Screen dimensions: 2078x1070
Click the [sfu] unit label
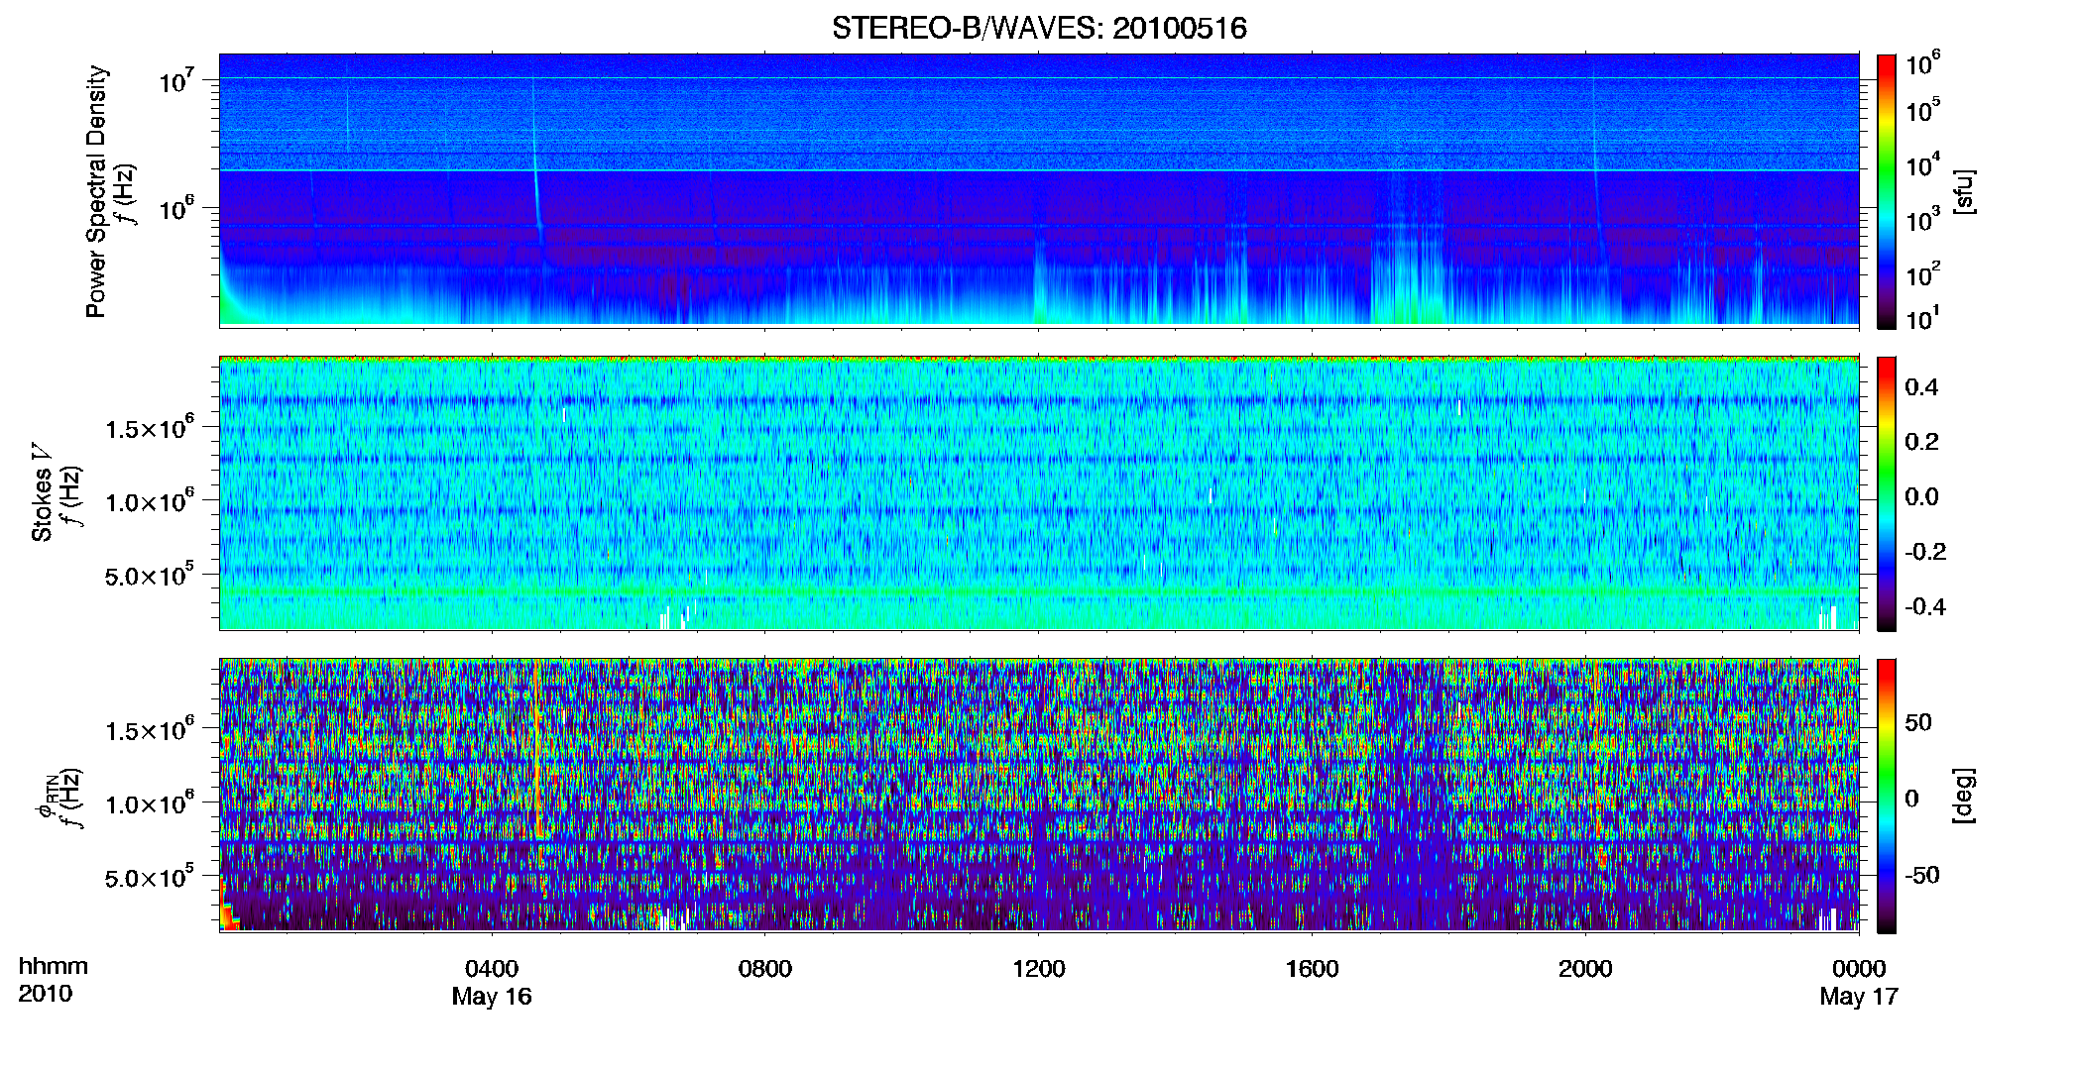coord(1964,191)
